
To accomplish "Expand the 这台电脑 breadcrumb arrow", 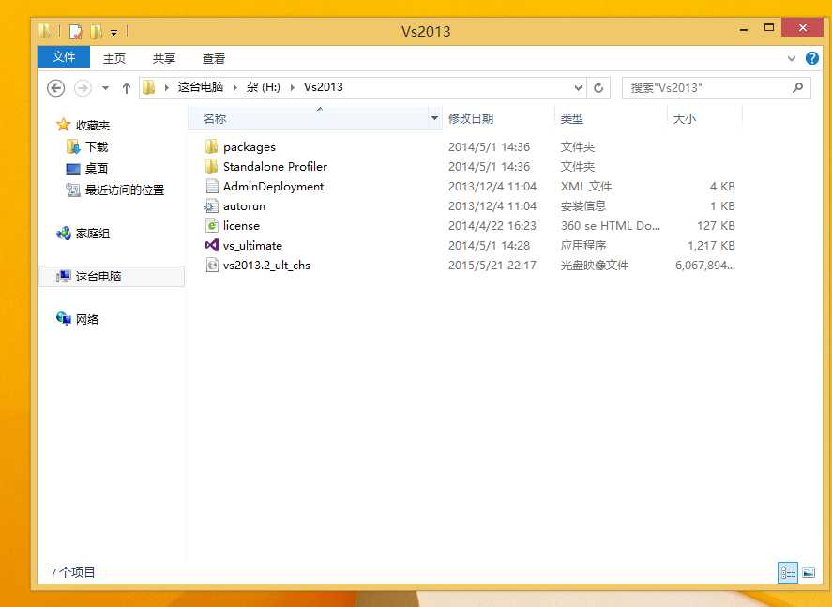I will click(x=235, y=87).
